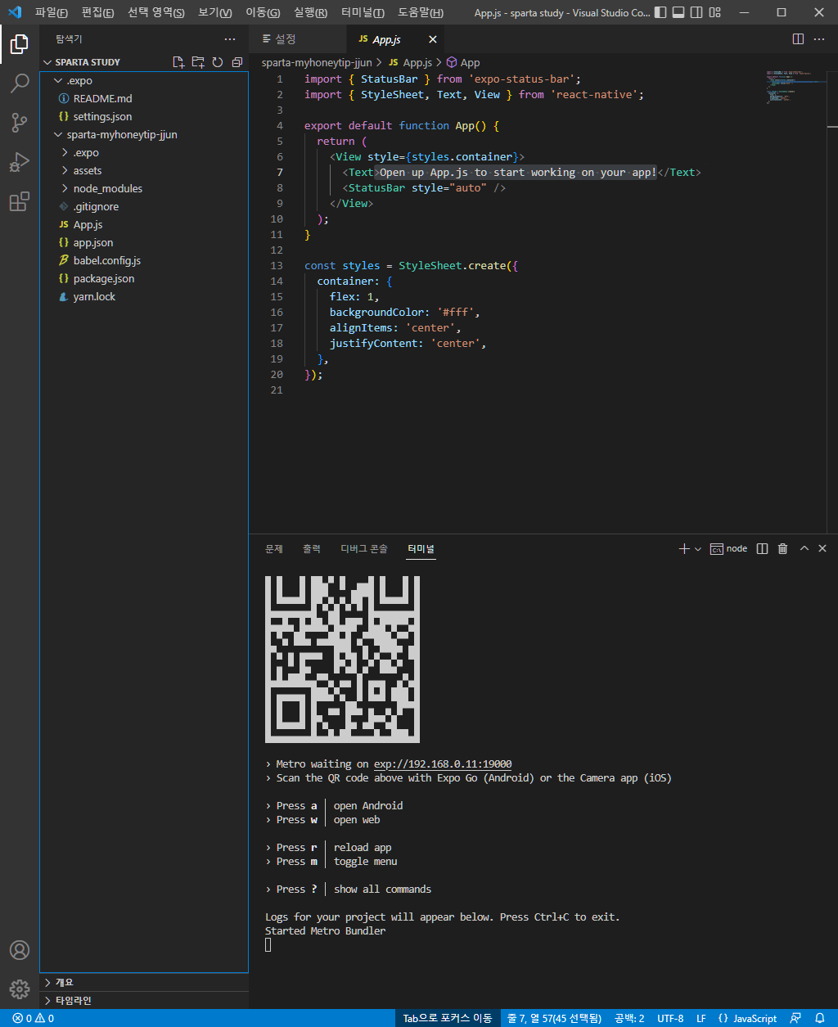Expand the 타임라인 timeline section
838x1027 pixels.
[144, 1000]
